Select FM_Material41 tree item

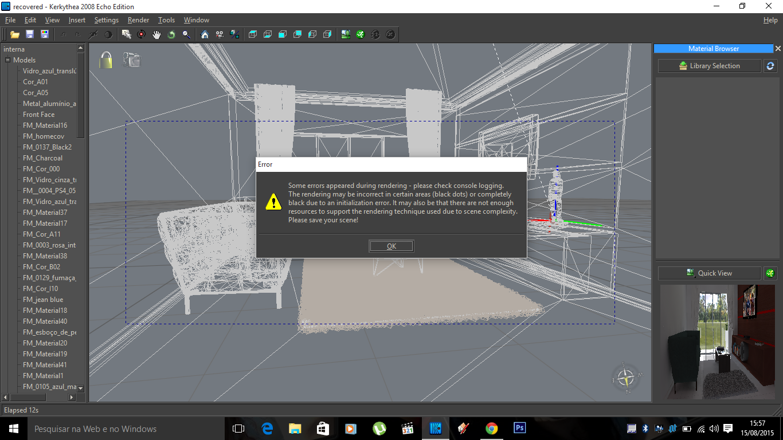click(45, 365)
